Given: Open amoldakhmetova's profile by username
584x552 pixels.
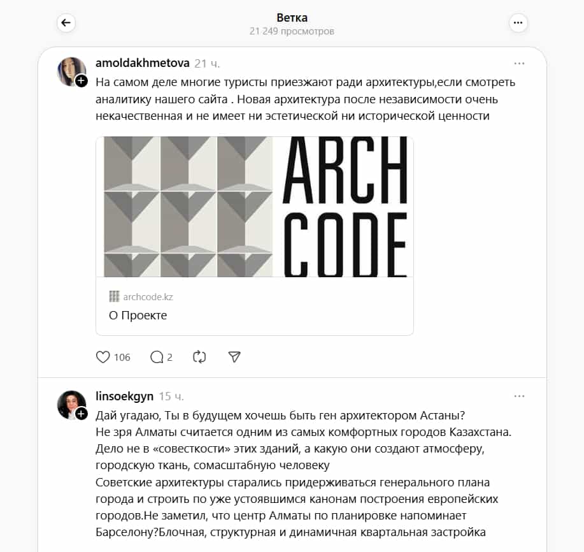Looking at the screenshot, I should click(x=143, y=63).
